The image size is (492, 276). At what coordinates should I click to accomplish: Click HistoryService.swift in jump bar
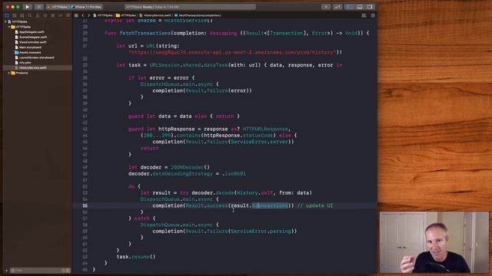tap(155, 15)
